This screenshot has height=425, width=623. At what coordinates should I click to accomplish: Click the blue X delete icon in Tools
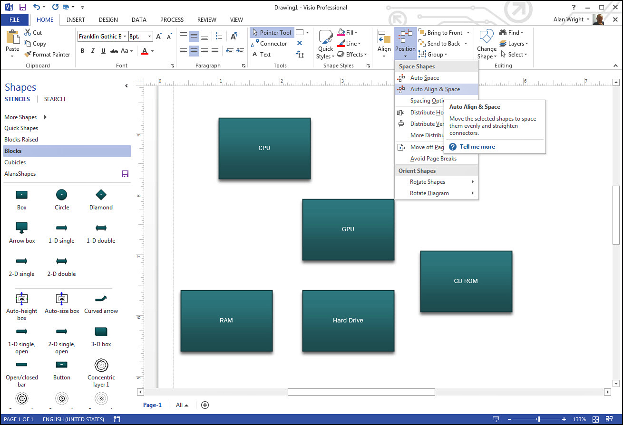(x=300, y=43)
